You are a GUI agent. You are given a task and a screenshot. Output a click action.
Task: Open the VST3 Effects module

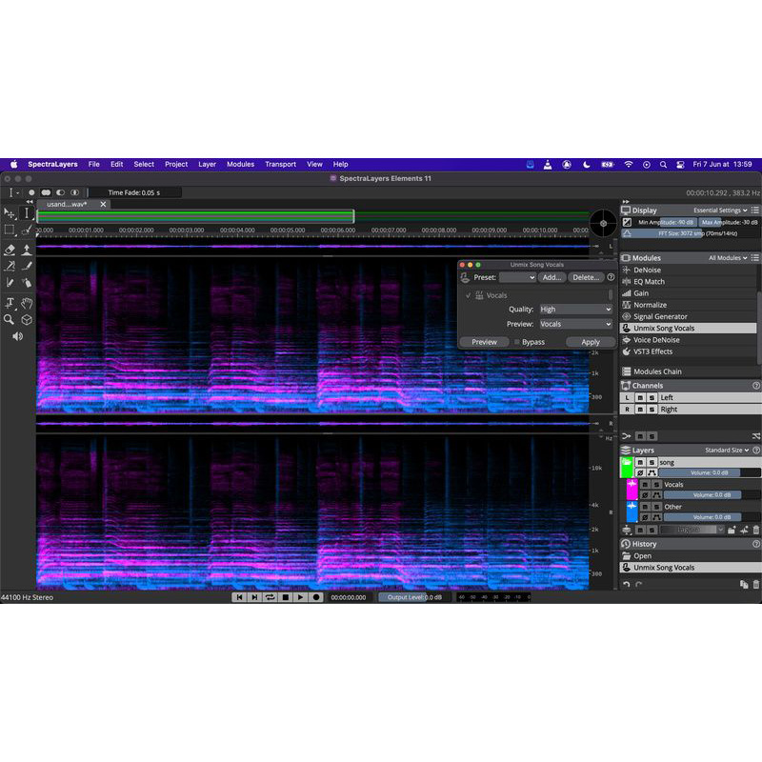click(688, 351)
